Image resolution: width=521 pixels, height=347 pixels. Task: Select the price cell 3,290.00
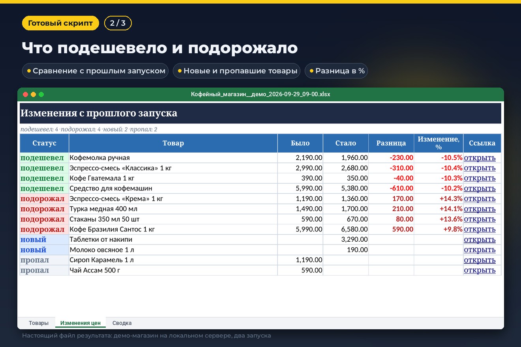tap(346, 240)
